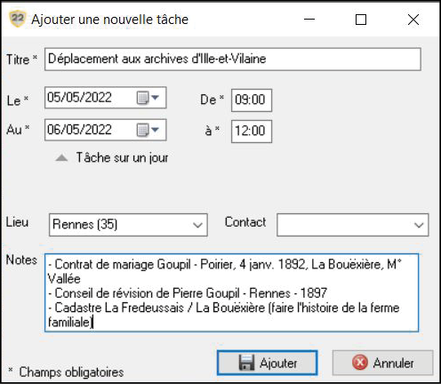The image size is (441, 384).
Task: Click the application shield icon in title bar
Action: (17, 19)
